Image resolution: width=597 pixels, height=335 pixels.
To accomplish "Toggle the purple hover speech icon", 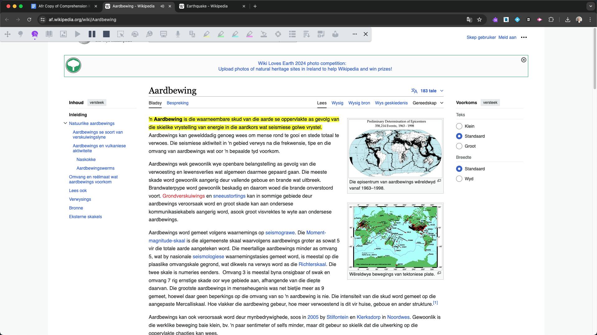I will 35,34.
